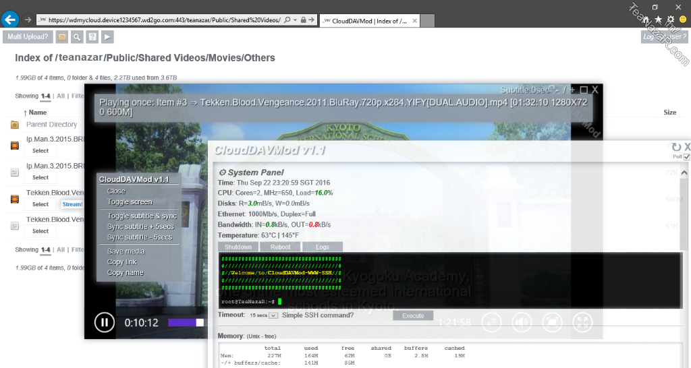Click the browser back arrow button
The image size is (691, 368).
(9, 20)
